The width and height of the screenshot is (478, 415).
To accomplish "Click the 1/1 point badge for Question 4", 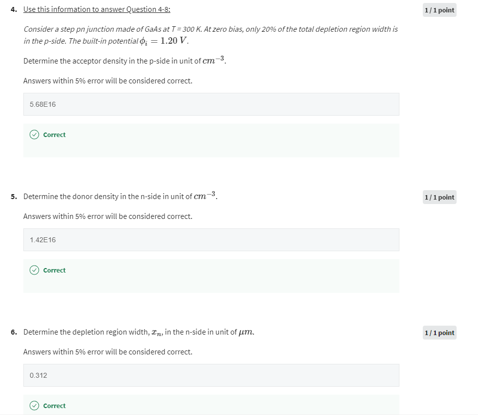I will coord(440,10).
